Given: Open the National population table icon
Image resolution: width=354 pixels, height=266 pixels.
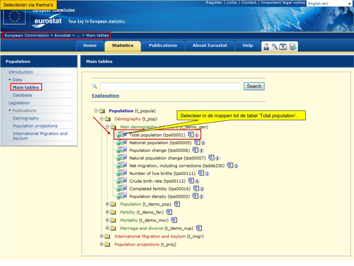Looking at the screenshot, I should pyautogui.click(x=121, y=142).
